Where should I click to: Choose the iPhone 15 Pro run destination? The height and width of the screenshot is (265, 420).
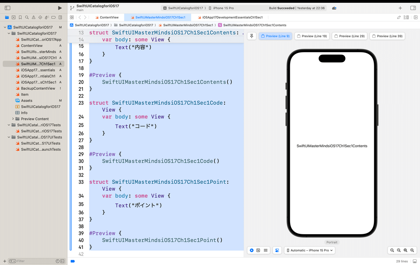coord(221,8)
